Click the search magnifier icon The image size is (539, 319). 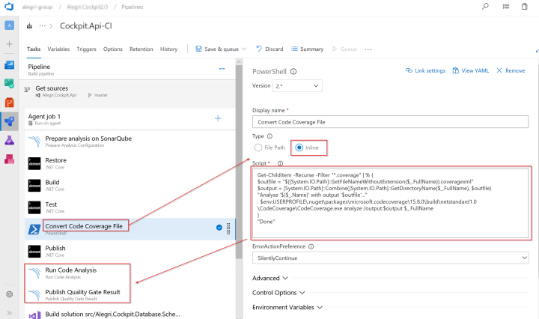[486, 7]
